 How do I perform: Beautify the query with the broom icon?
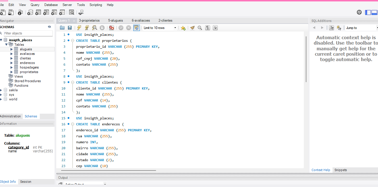coord(192,28)
